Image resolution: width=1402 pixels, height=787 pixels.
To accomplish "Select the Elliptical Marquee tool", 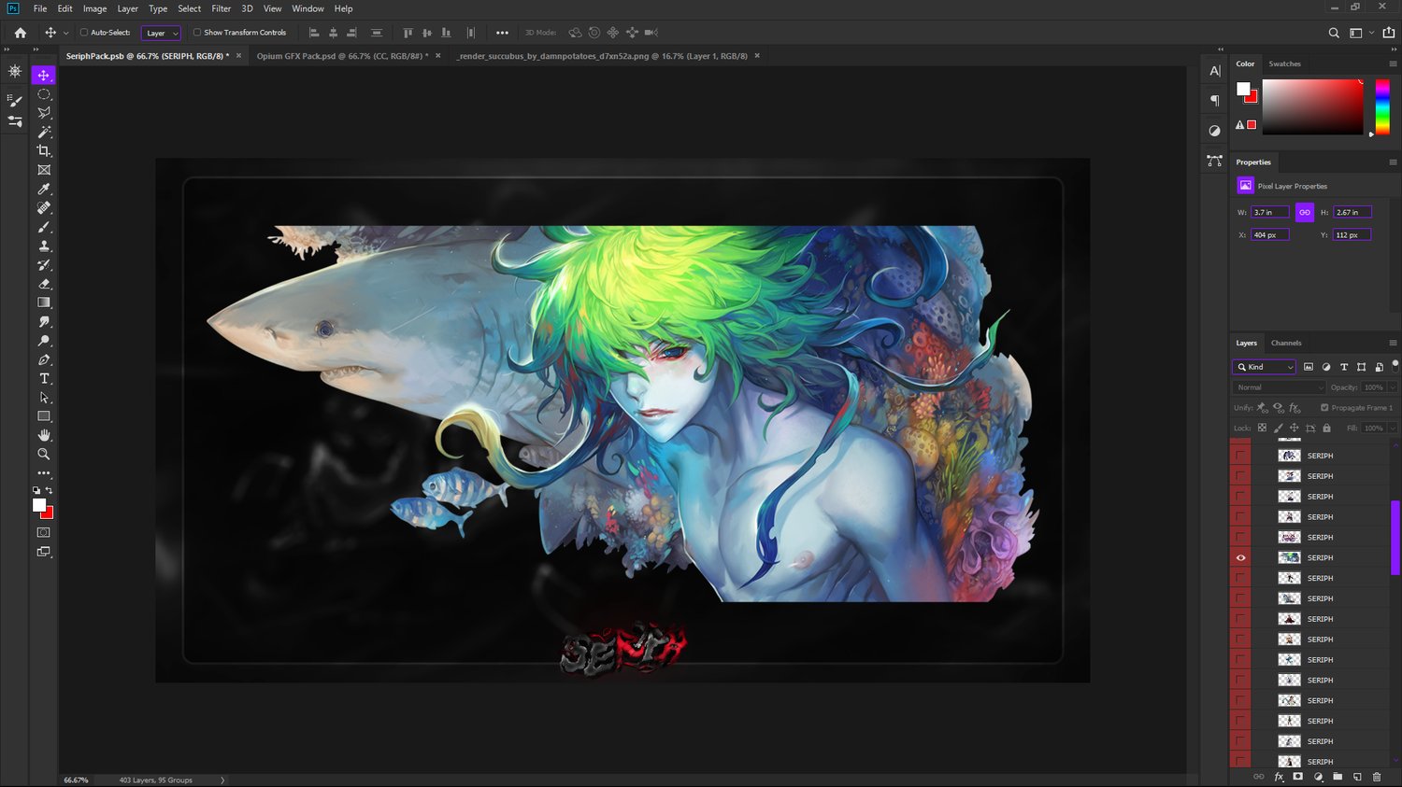I will pos(43,94).
